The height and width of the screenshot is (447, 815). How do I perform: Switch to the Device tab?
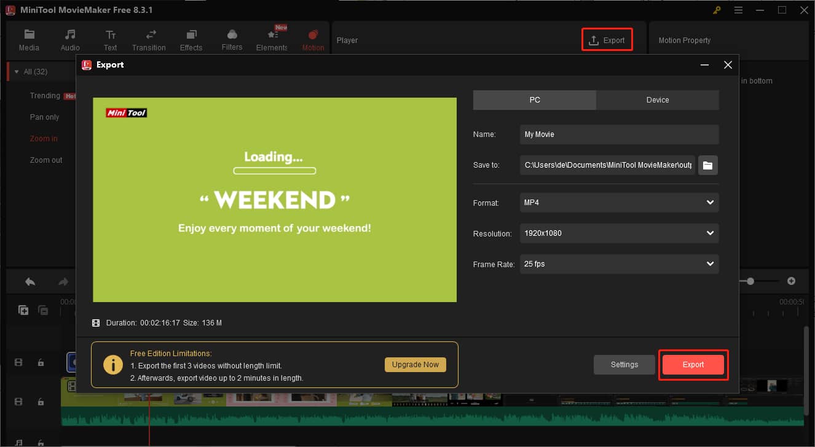(x=657, y=99)
